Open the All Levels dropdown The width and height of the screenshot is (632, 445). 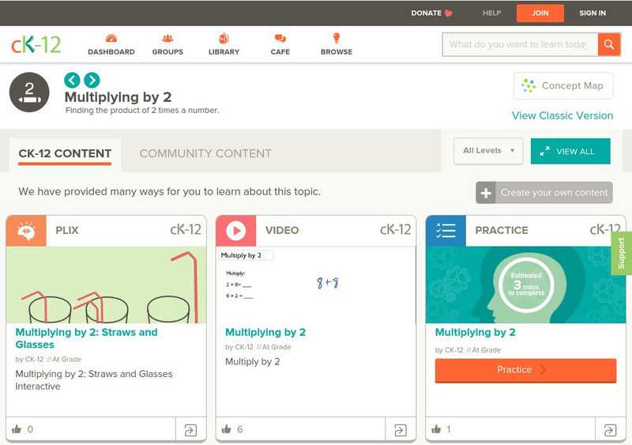(488, 151)
